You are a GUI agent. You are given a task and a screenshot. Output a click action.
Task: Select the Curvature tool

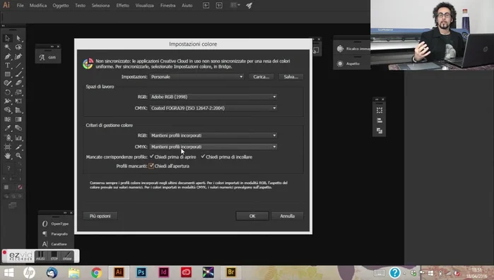[18, 56]
